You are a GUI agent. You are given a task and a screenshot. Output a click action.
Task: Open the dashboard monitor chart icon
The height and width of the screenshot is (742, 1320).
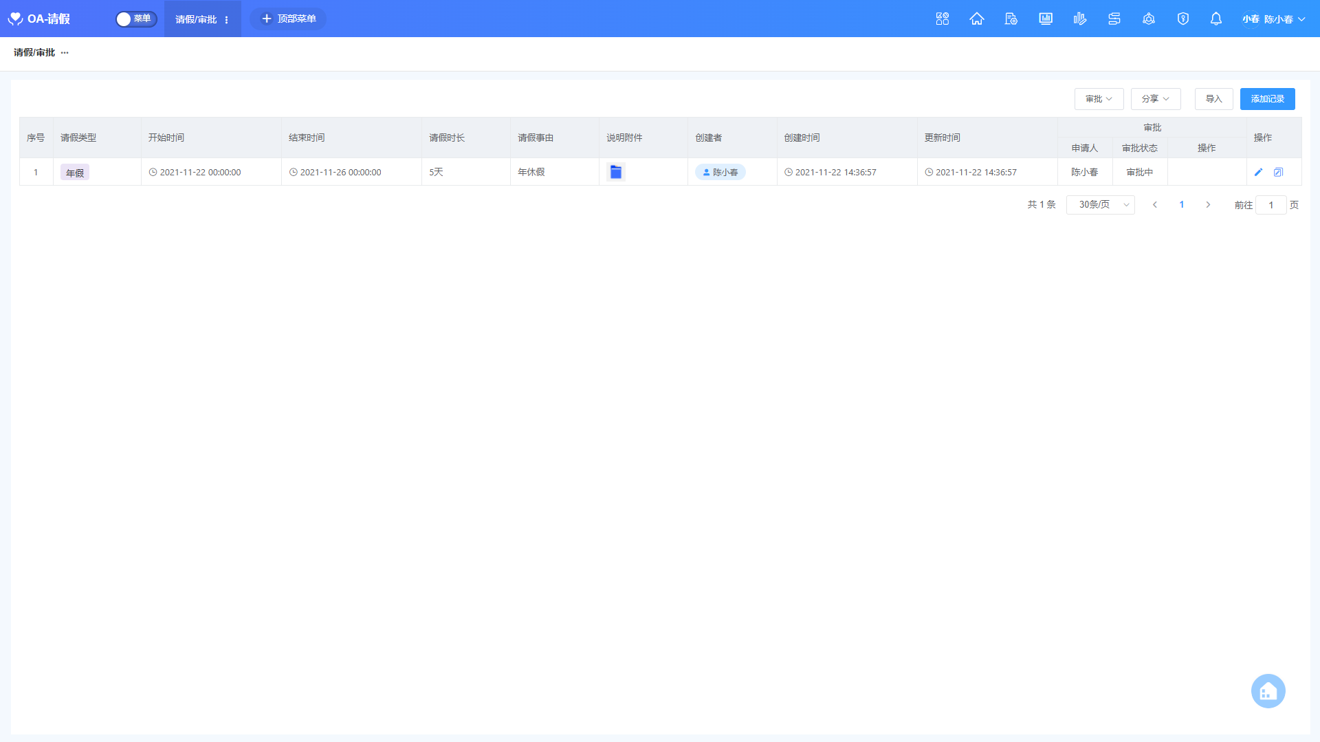click(1045, 19)
